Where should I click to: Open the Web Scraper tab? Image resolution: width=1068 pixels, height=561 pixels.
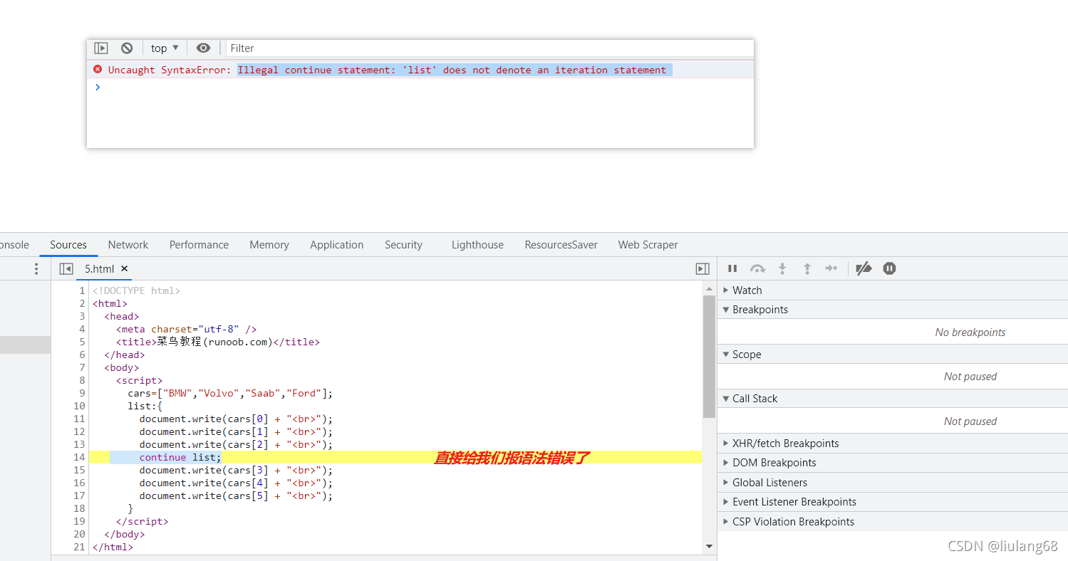[x=648, y=244]
